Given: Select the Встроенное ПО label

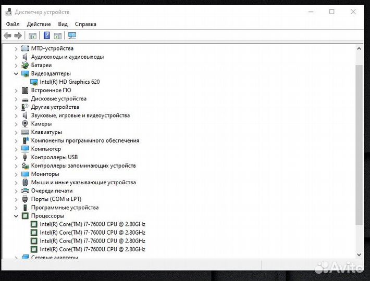Looking at the screenshot, I should [51, 90].
